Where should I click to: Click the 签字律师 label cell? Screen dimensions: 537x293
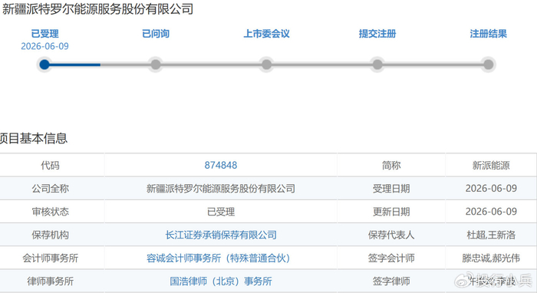391,281
